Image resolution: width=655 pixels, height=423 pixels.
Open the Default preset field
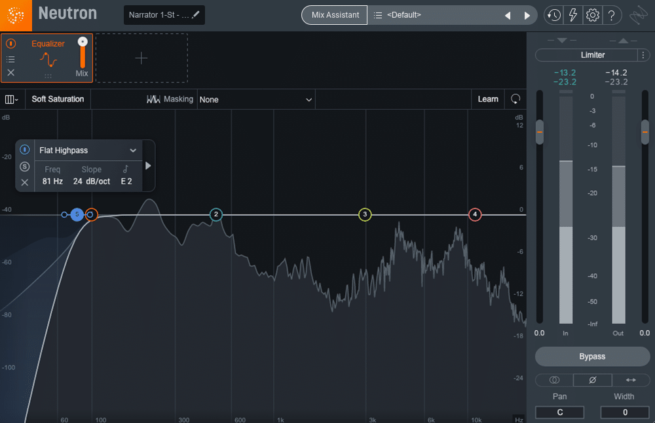point(434,15)
